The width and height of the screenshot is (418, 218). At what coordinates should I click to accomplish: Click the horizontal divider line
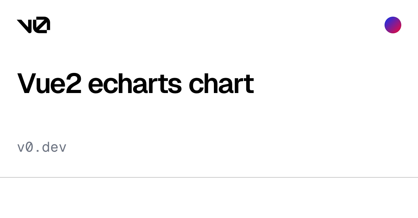[209, 177]
